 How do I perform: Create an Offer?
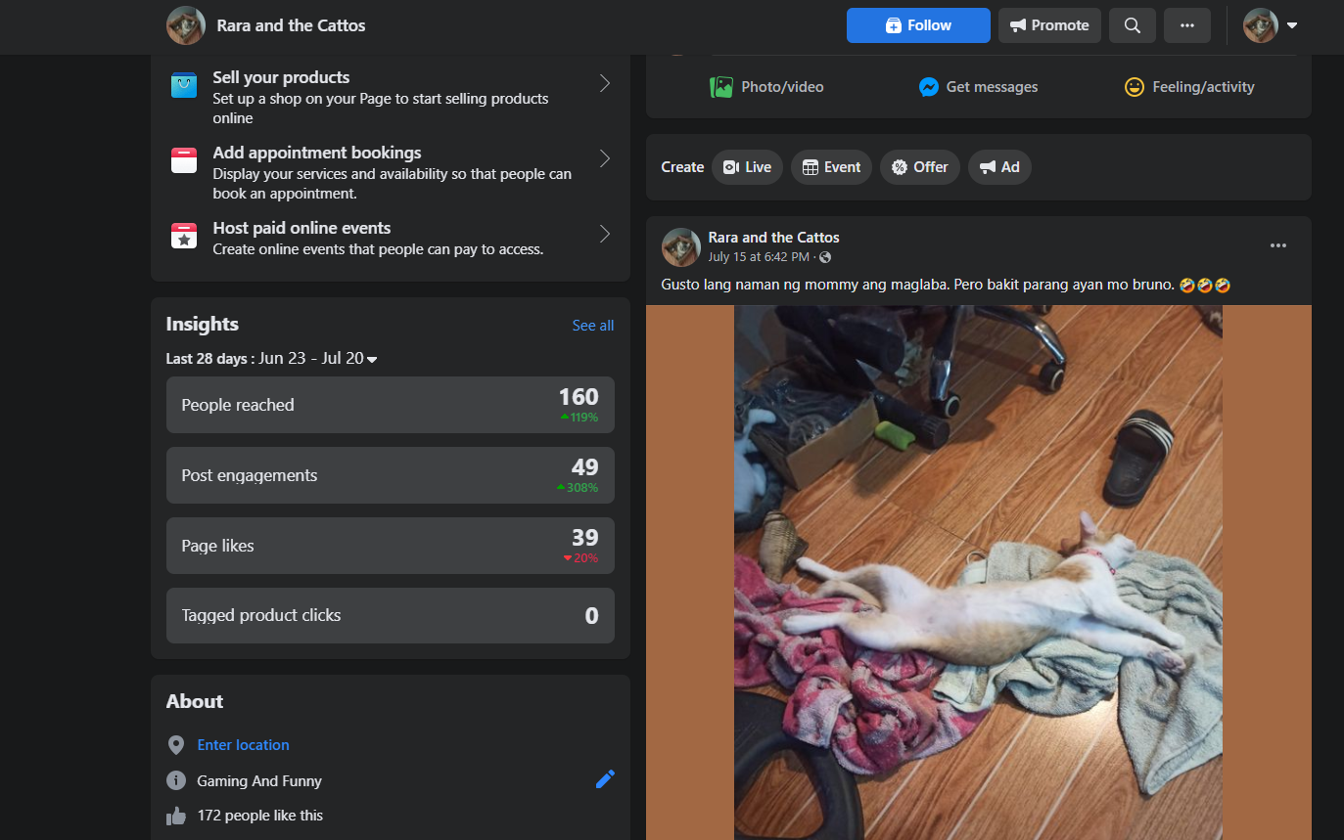(920, 167)
